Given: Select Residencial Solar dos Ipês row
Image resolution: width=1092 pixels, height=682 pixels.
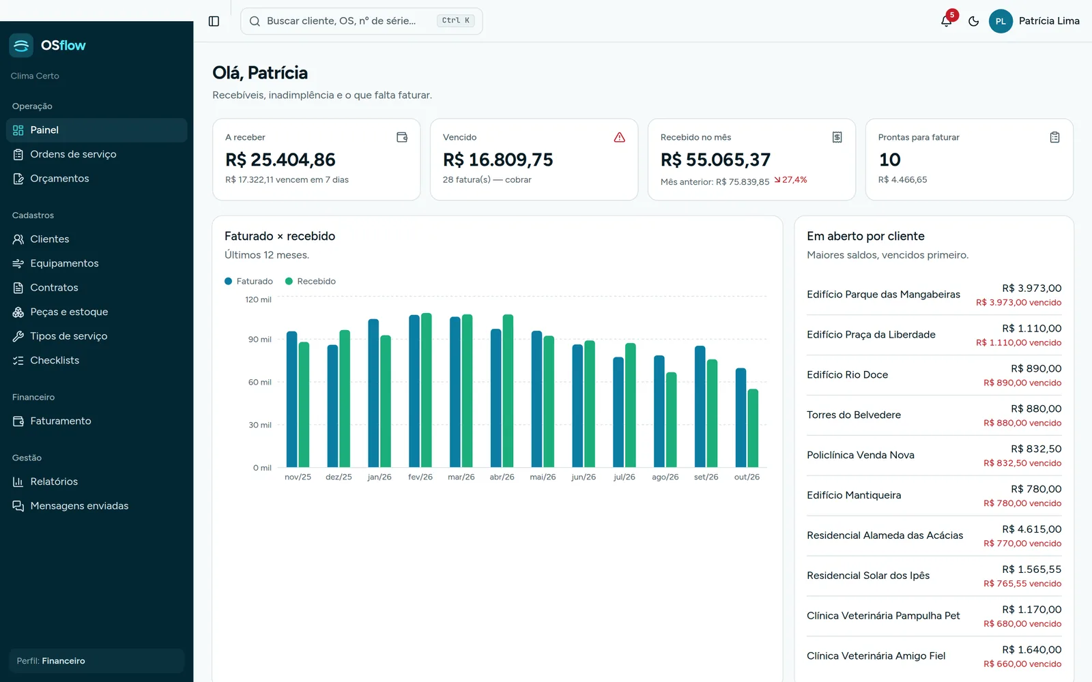Looking at the screenshot, I should click(934, 576).
